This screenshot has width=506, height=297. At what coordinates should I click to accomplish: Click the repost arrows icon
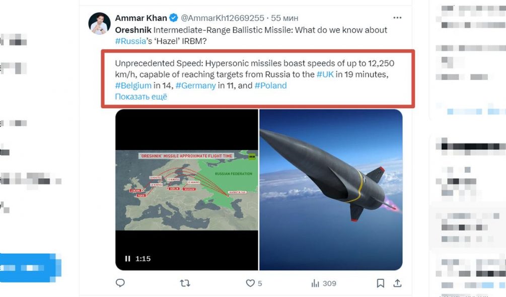coord(185,283)
